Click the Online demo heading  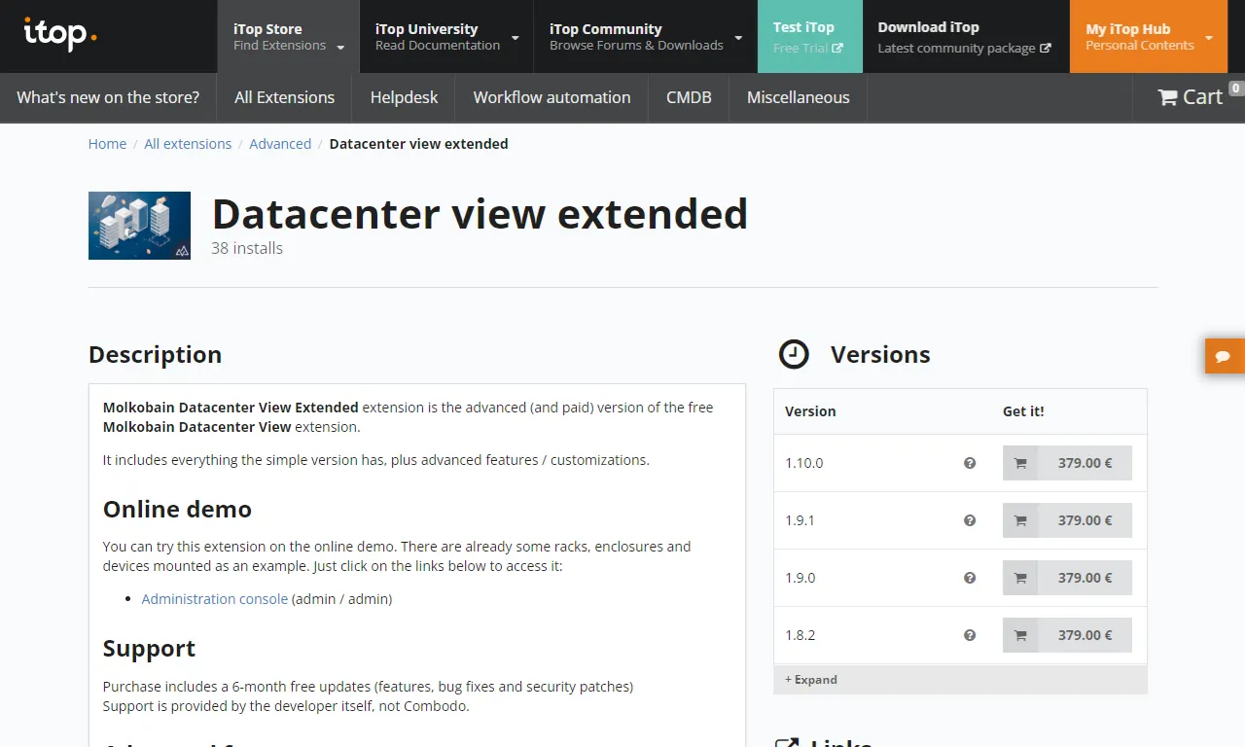tap(177, 510)
